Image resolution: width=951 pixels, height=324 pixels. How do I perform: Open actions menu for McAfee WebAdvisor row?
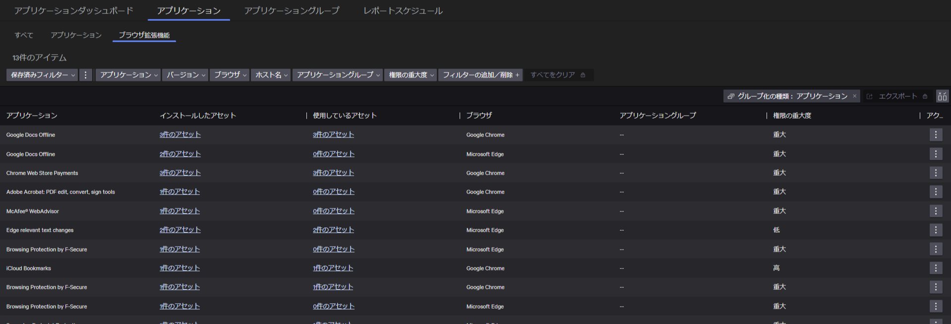[x=936, y=211]
